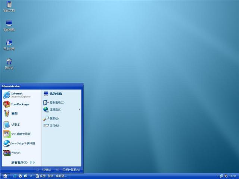Open 搜索(S) search from the Start menu
The width and height of the screenshot is (239, 179).
tap(61, 119)
